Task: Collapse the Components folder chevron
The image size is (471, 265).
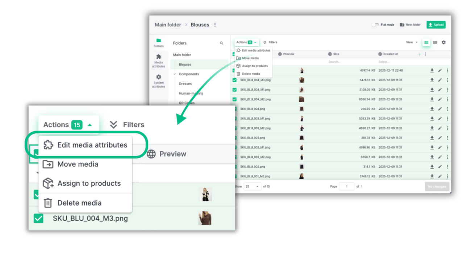Action: coord(175,74)
